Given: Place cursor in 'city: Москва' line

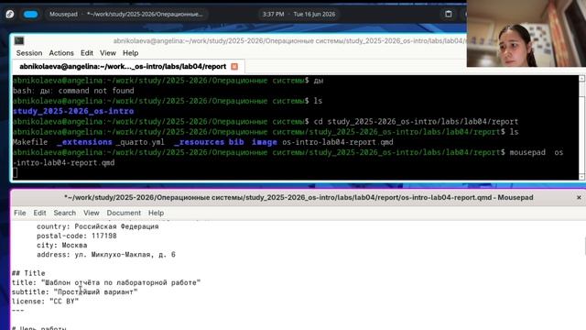Looking at the screenshot, I should pyautogui.click(x=61, y=246).
